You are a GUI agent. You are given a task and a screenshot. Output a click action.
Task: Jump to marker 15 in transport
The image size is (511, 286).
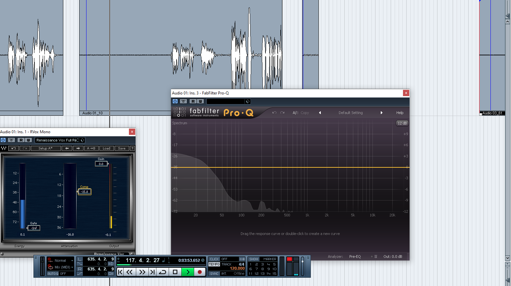[274, 274]
